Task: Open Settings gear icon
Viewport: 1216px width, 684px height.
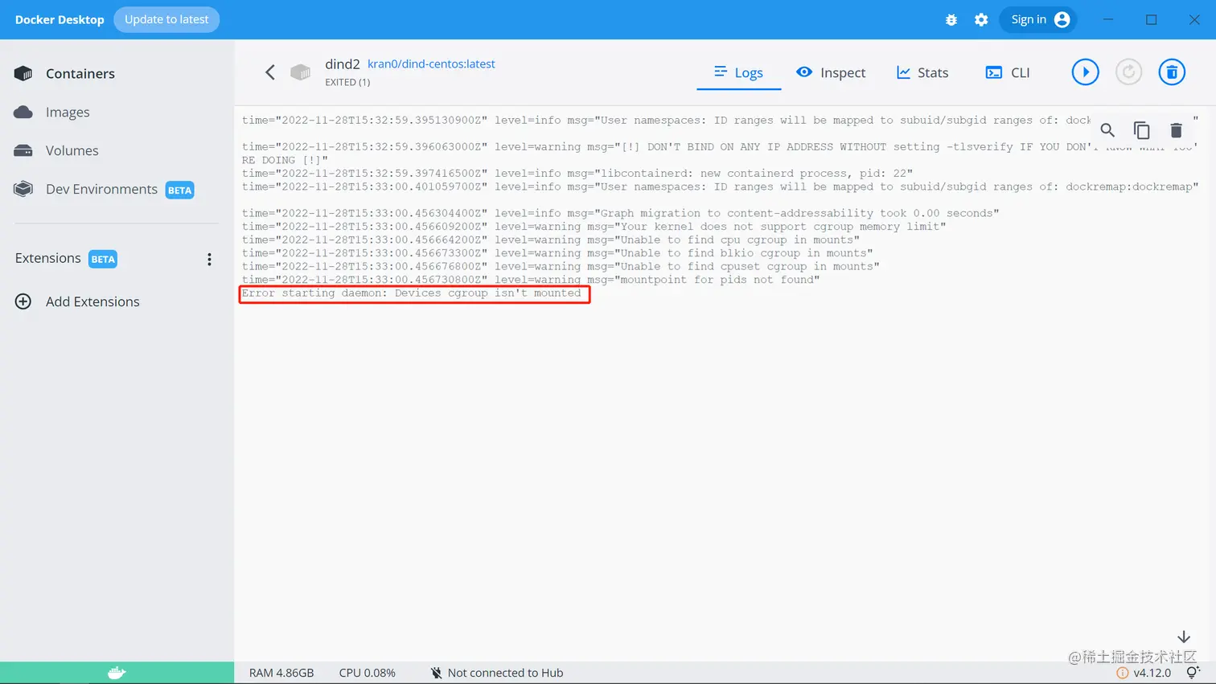Action: click(981, 20)
